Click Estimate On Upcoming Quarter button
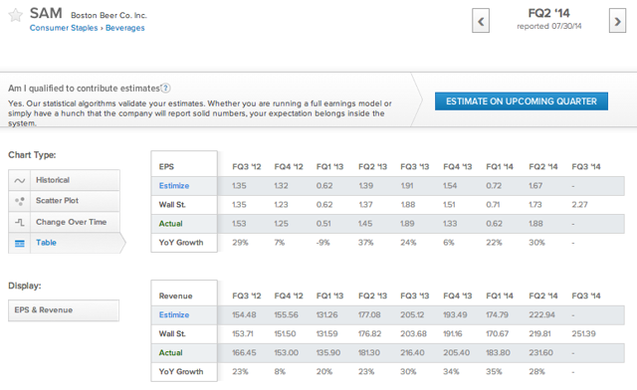This screenshot has width=637, height=390. coord(522,101)
